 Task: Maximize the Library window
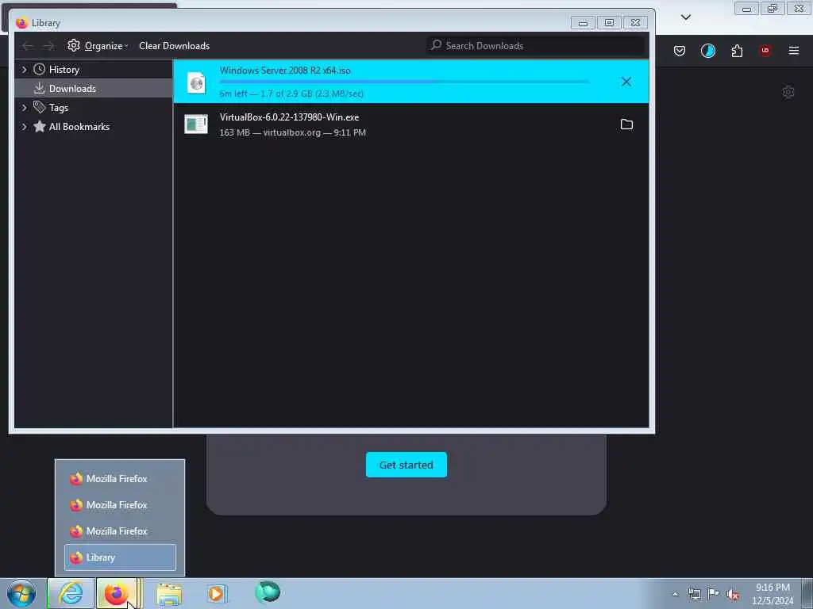click(609, 23)
